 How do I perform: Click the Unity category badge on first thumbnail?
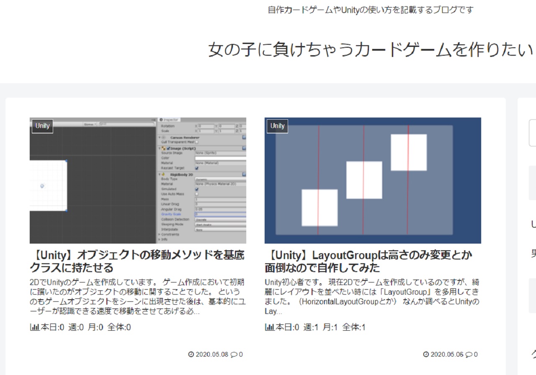[x=42, y=126]
